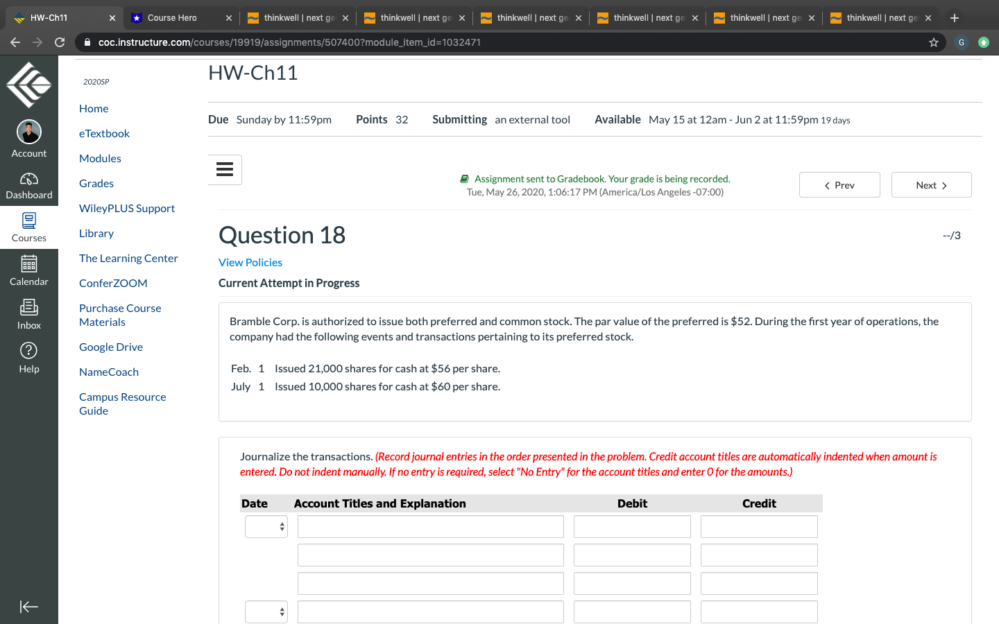Open the View Policies link

[x=250, y=262]
